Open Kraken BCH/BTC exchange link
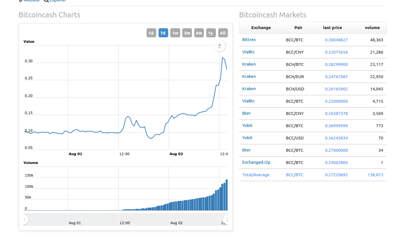The width and height of the screenshot is (413, 239). point(249,64)
